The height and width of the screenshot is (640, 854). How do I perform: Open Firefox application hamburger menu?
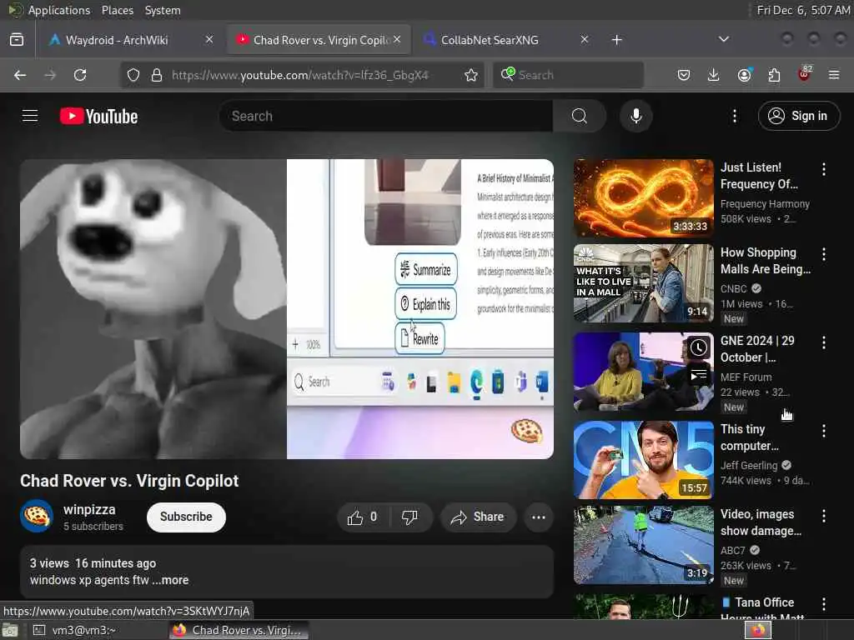[834, 75]
